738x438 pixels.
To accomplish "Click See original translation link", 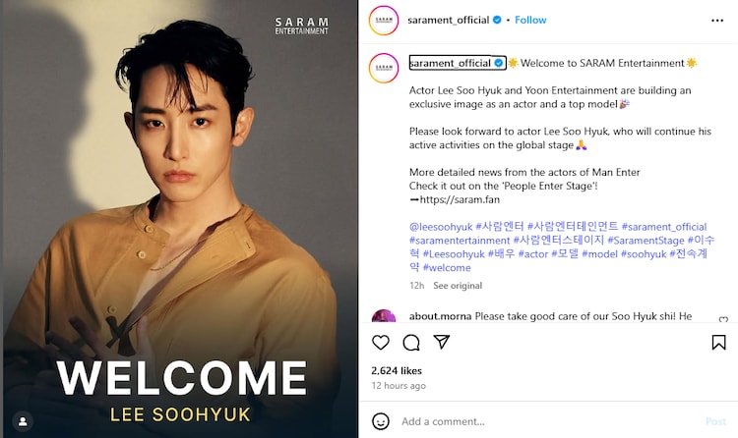I will [458, 285].
